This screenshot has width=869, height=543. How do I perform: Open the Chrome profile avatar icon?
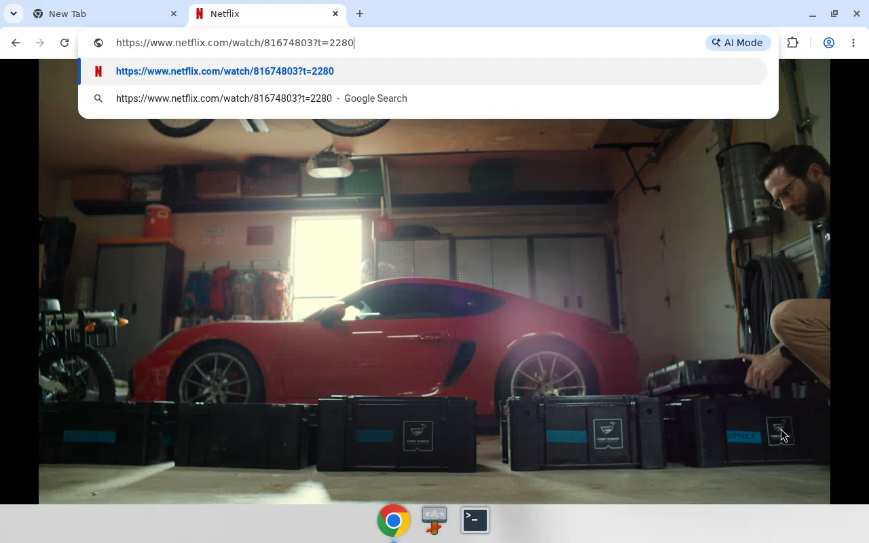[x=829, y=43]
